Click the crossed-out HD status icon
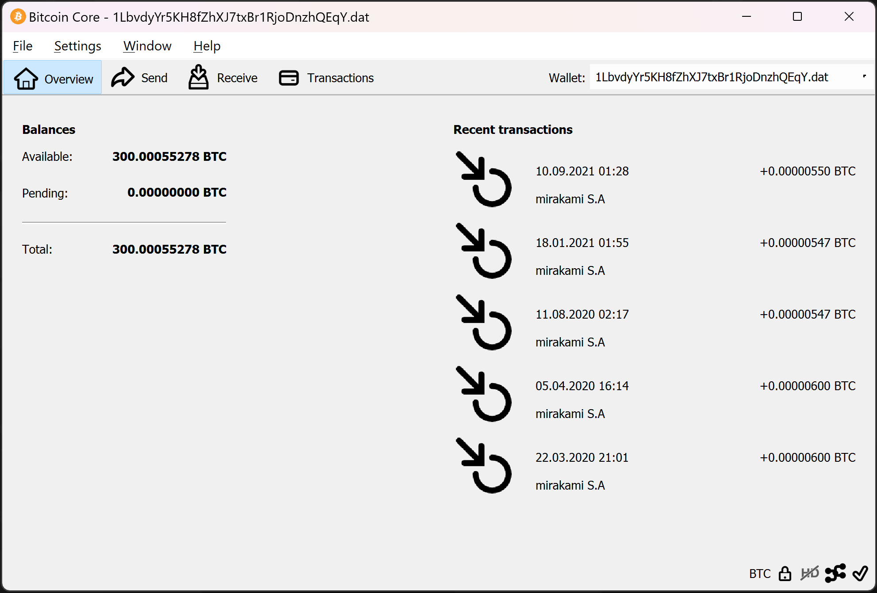This screenshot has width=877, height=593. [811, 573]
